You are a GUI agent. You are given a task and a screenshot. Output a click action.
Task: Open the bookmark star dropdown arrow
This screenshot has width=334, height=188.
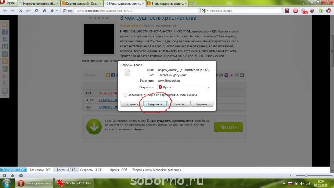[57, 11]
